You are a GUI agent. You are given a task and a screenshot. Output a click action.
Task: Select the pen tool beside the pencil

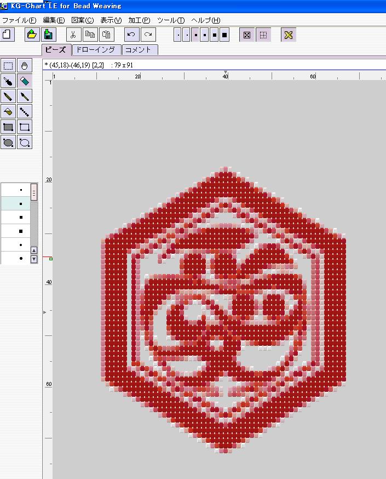point(25,96)
